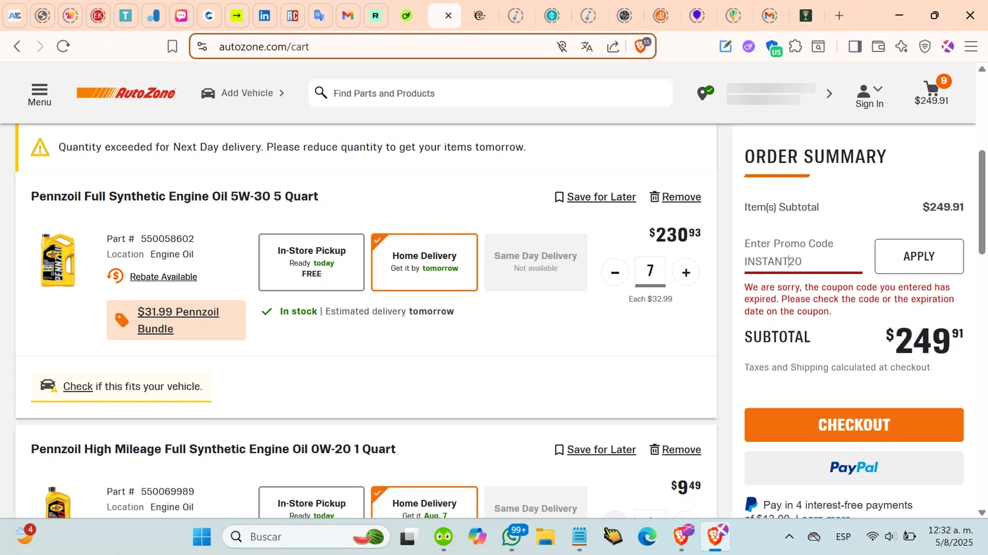Open the site settings icon before the URL
The height and width of the screenshot is (555, 988).
[202, 47]
